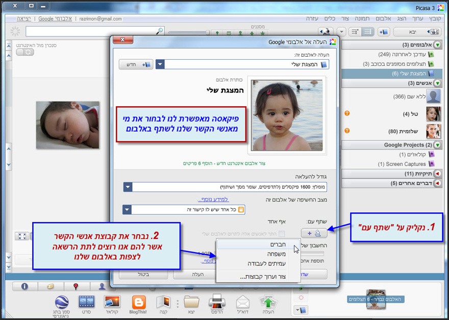Click the Email (דוא"ל) envelope icon
This screenshot has height=320, width=449.
(x=243, y=303)
